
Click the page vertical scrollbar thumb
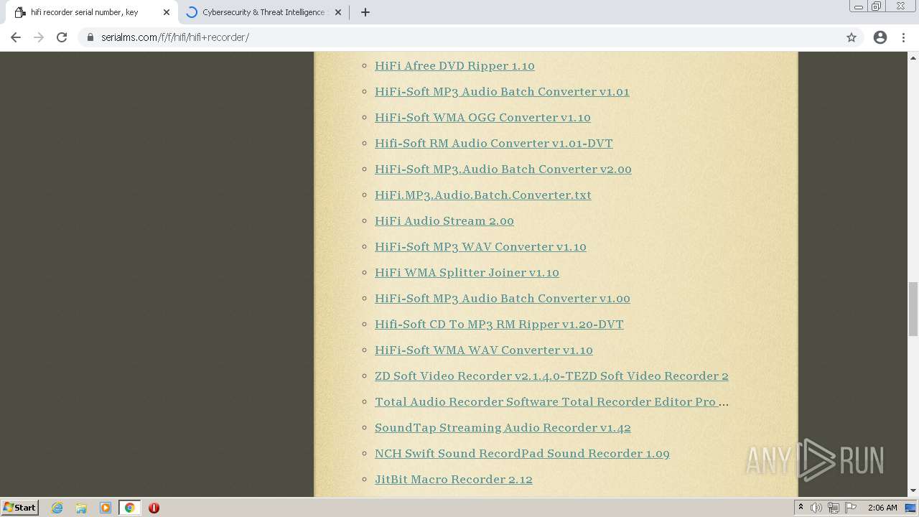913,309
